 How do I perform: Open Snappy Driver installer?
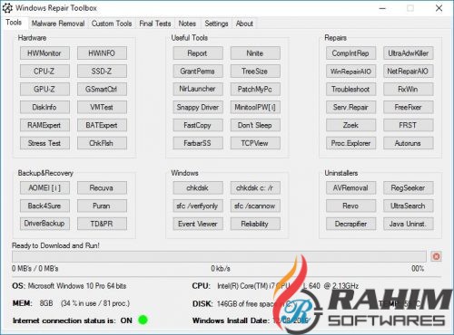coord(198,107)
